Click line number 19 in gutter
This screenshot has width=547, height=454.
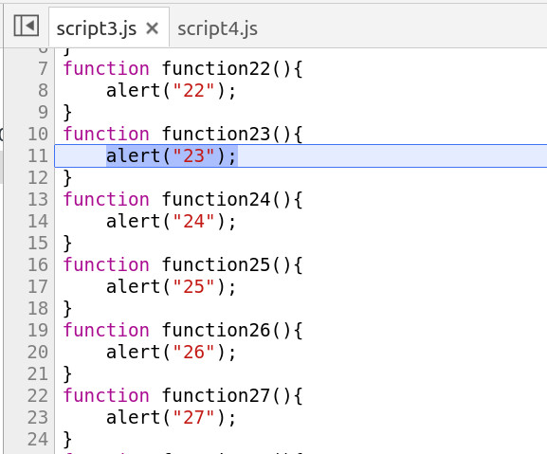pyautogui.click(x=38, y=330)
